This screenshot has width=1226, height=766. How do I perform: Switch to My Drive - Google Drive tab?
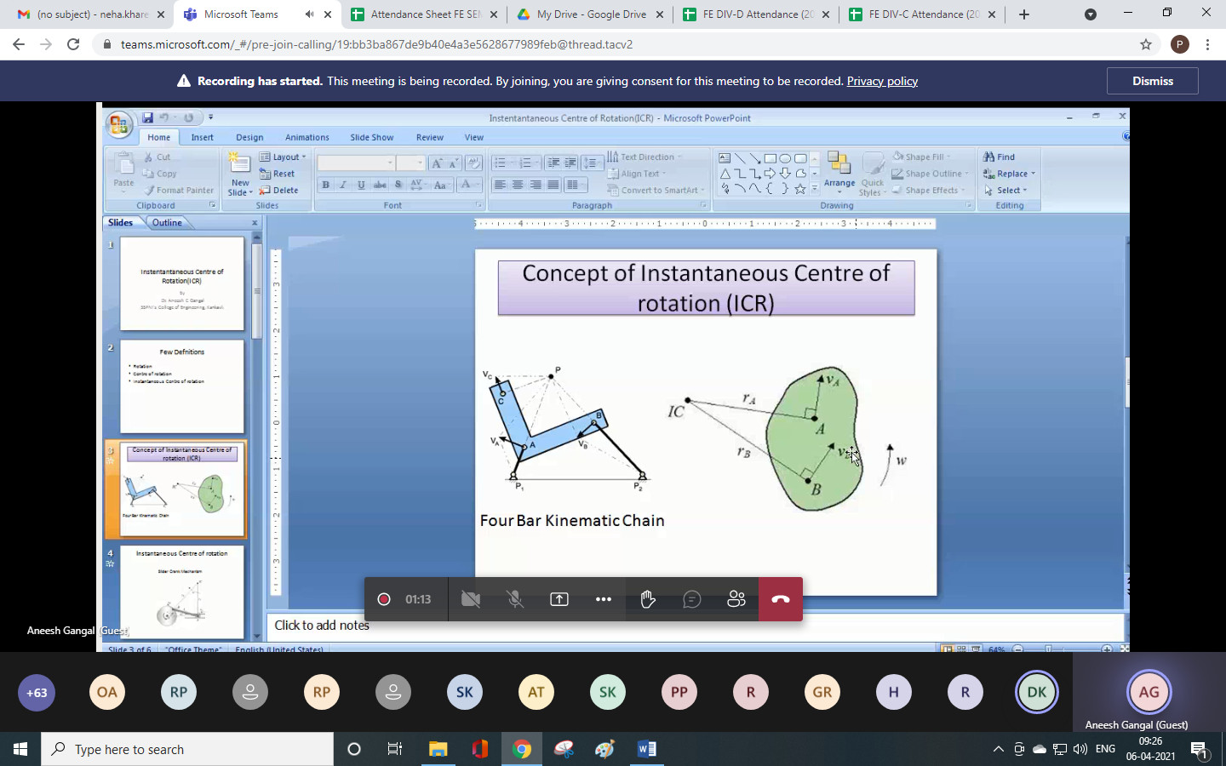click(591, 14)
